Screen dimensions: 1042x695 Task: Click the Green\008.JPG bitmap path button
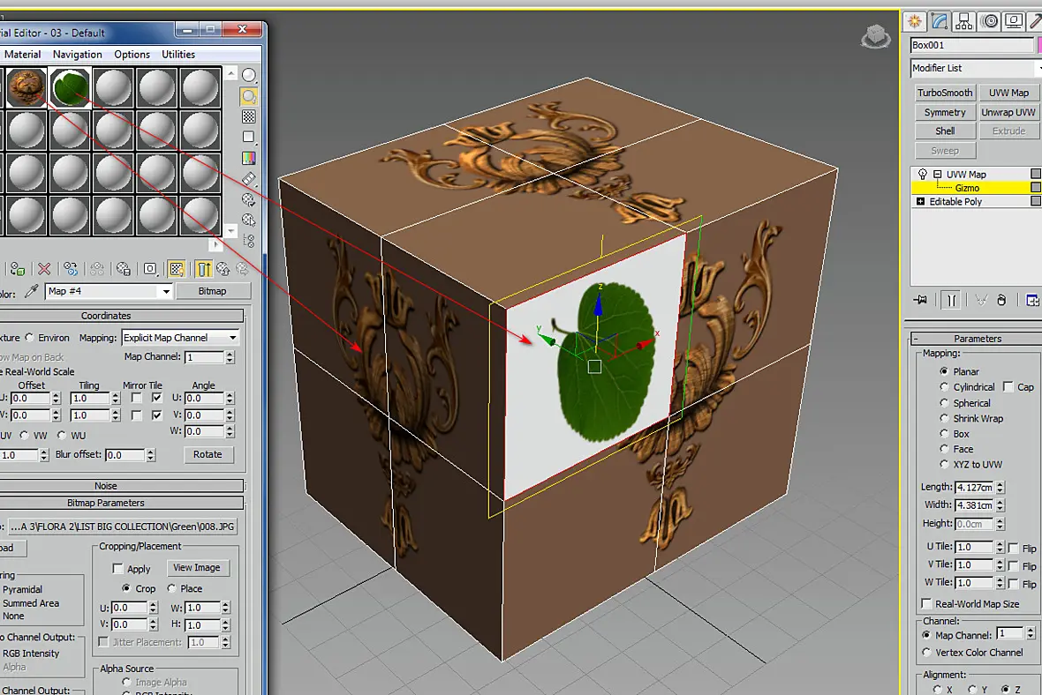pyautogui.click(x=122, y=527)
